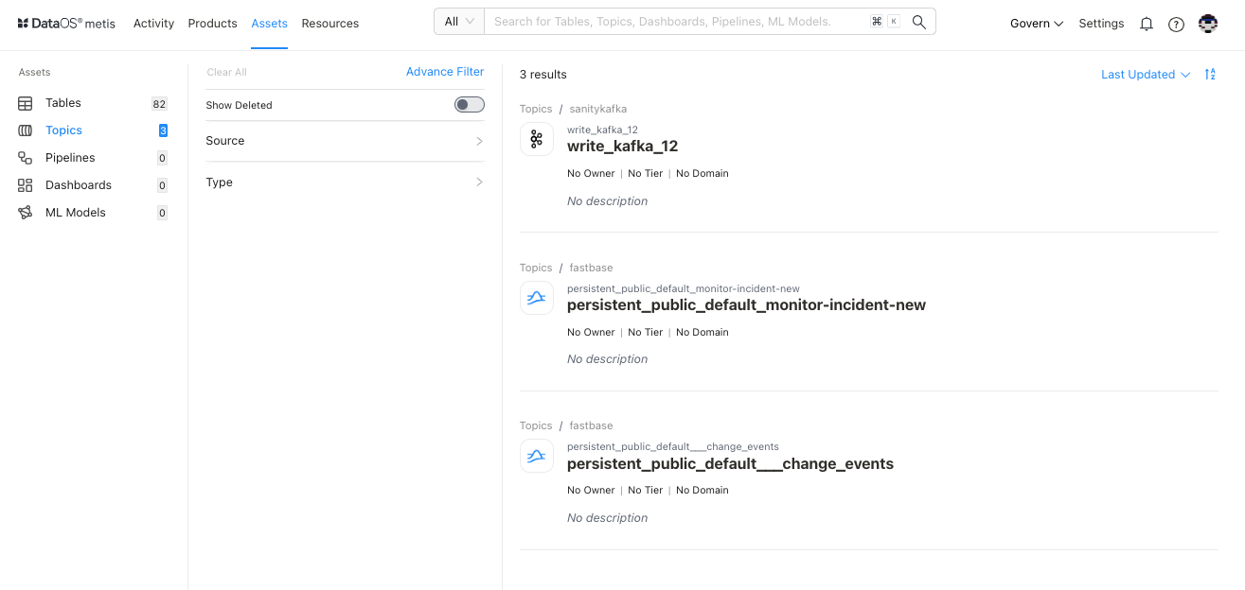This screenshot has width=1245, height=590.
Task: Click fastbase breadcrumb above monitor-incident-new
Action: coord(592,269)
